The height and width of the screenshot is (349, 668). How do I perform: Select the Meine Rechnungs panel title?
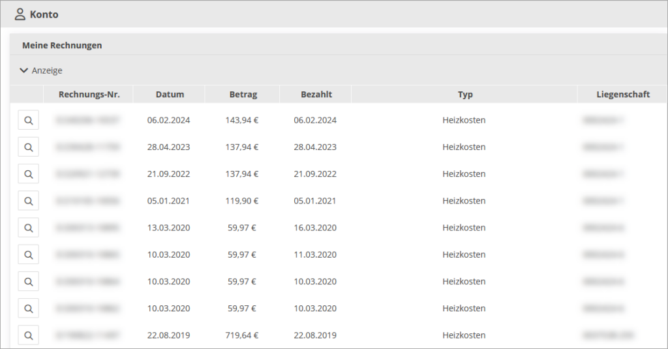[x=62, y=46]
